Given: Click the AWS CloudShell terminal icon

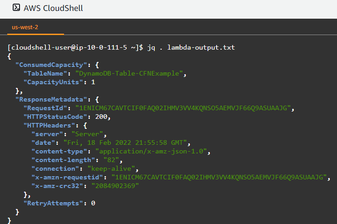Looking at the screenshot, I should point(16,8).
